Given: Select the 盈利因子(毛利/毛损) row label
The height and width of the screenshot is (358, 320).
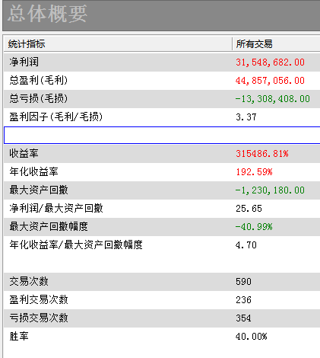Looking at the screenshot, I should (56, 117).
